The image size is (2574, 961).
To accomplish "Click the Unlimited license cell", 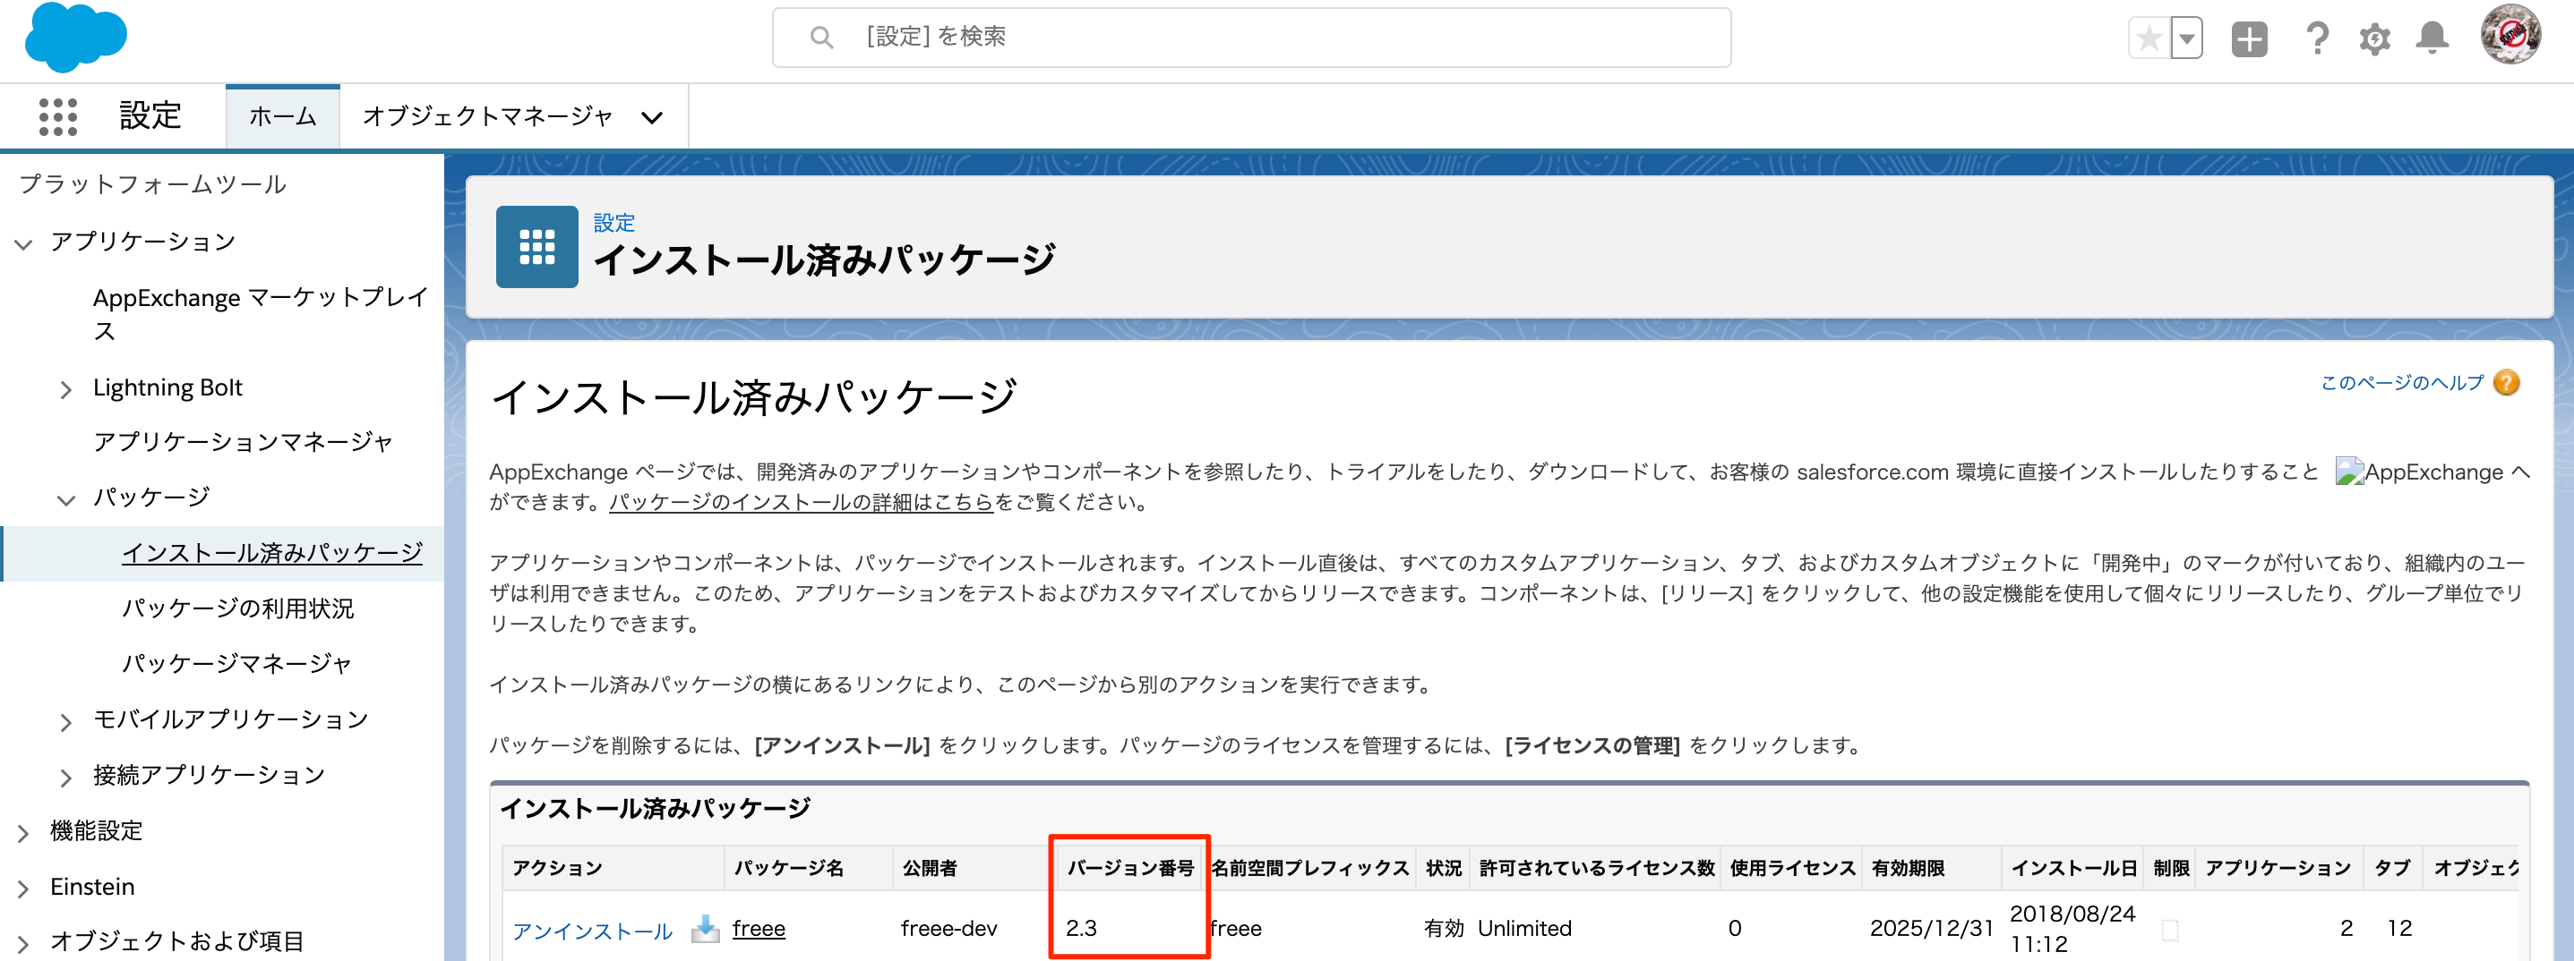I will 1523,928.
